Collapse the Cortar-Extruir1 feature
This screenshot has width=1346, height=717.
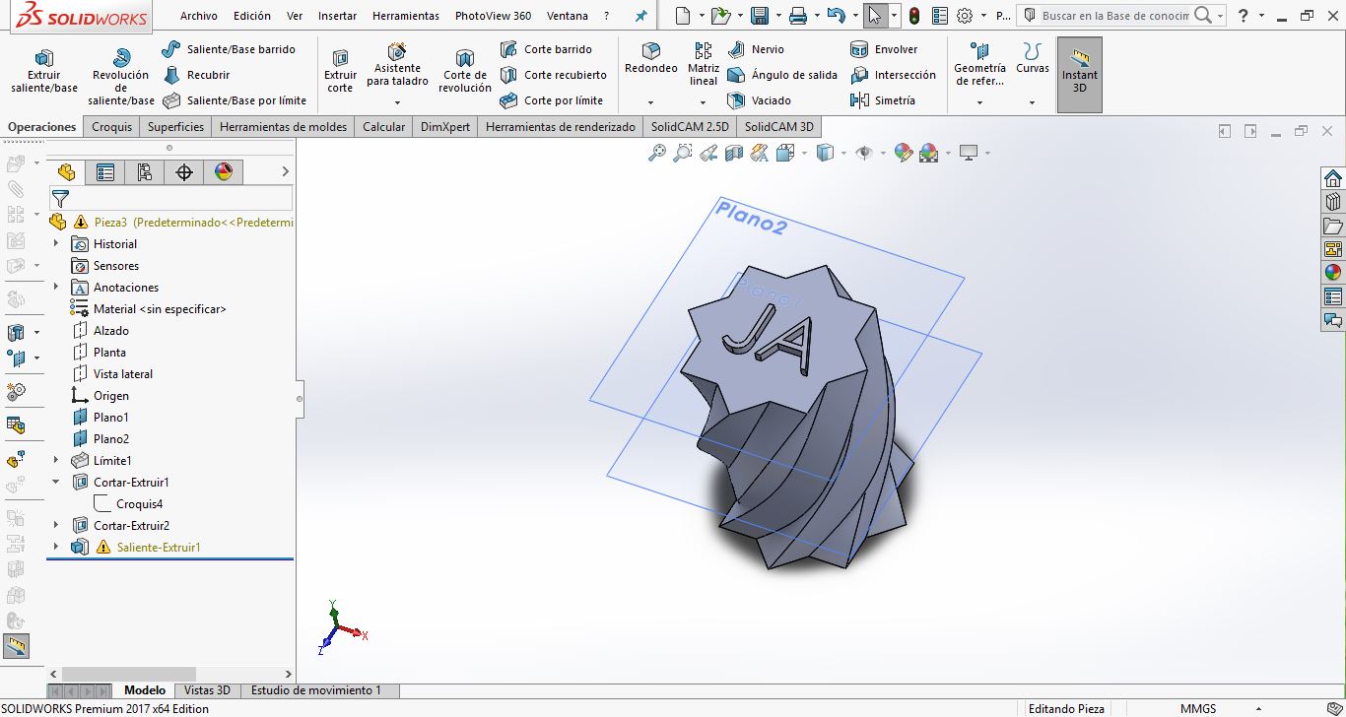tap(56, 483)
